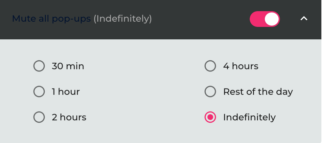Click the dark header bar between status and switch

point(200,19)
